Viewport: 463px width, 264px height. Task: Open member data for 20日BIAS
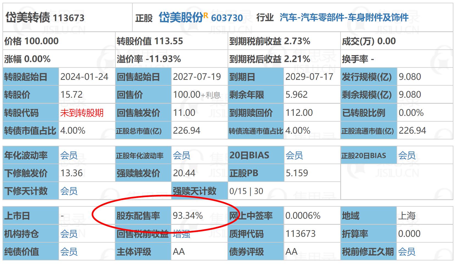(294, 155)
